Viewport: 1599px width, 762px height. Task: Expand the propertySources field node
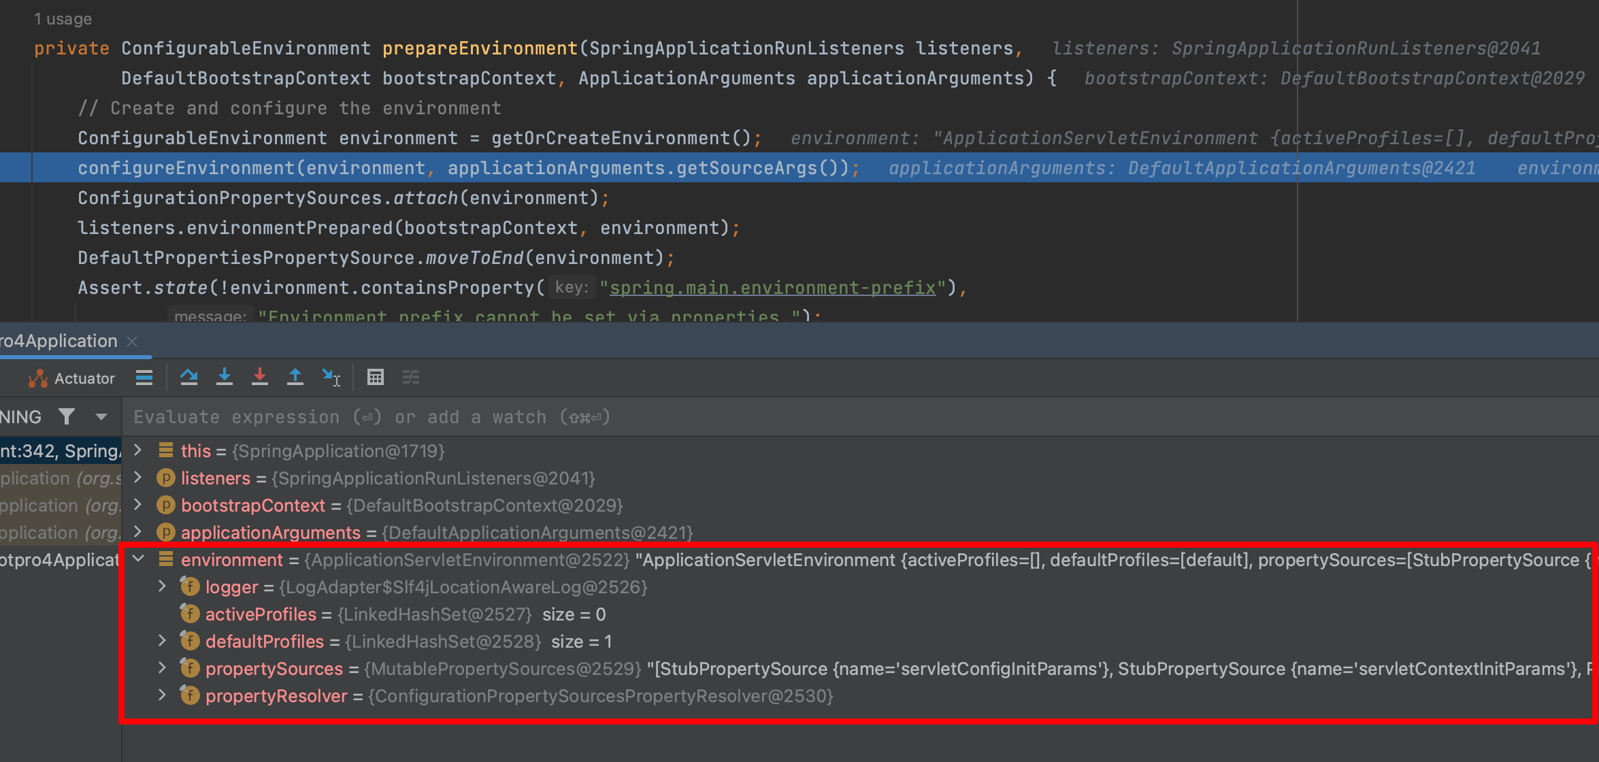(162, 668)
